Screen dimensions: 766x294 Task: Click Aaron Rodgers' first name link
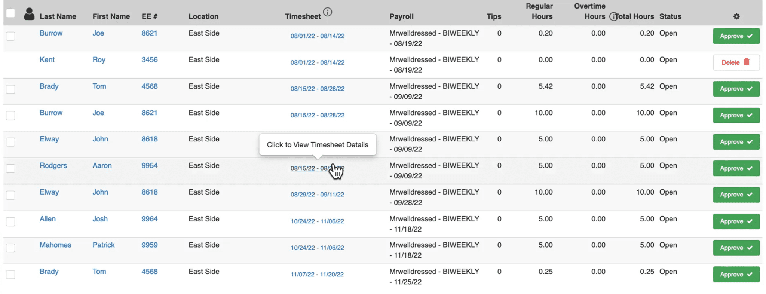click(102, 165)
